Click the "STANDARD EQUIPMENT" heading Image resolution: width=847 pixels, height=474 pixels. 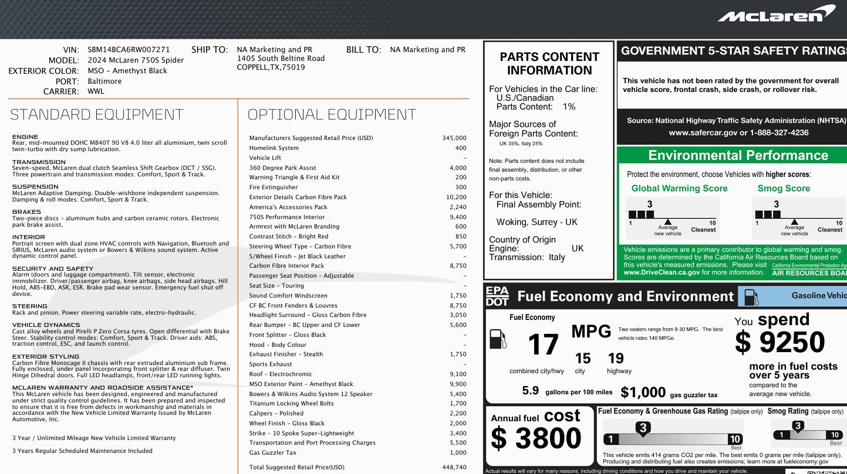click(97, 114)
